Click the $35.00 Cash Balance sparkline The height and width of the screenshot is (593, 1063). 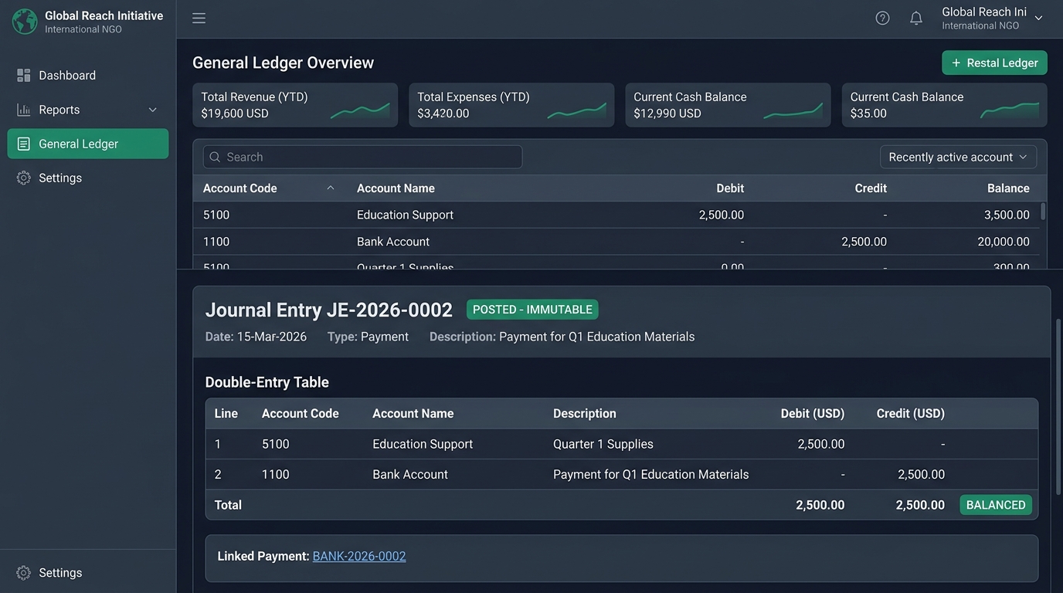1010,110
